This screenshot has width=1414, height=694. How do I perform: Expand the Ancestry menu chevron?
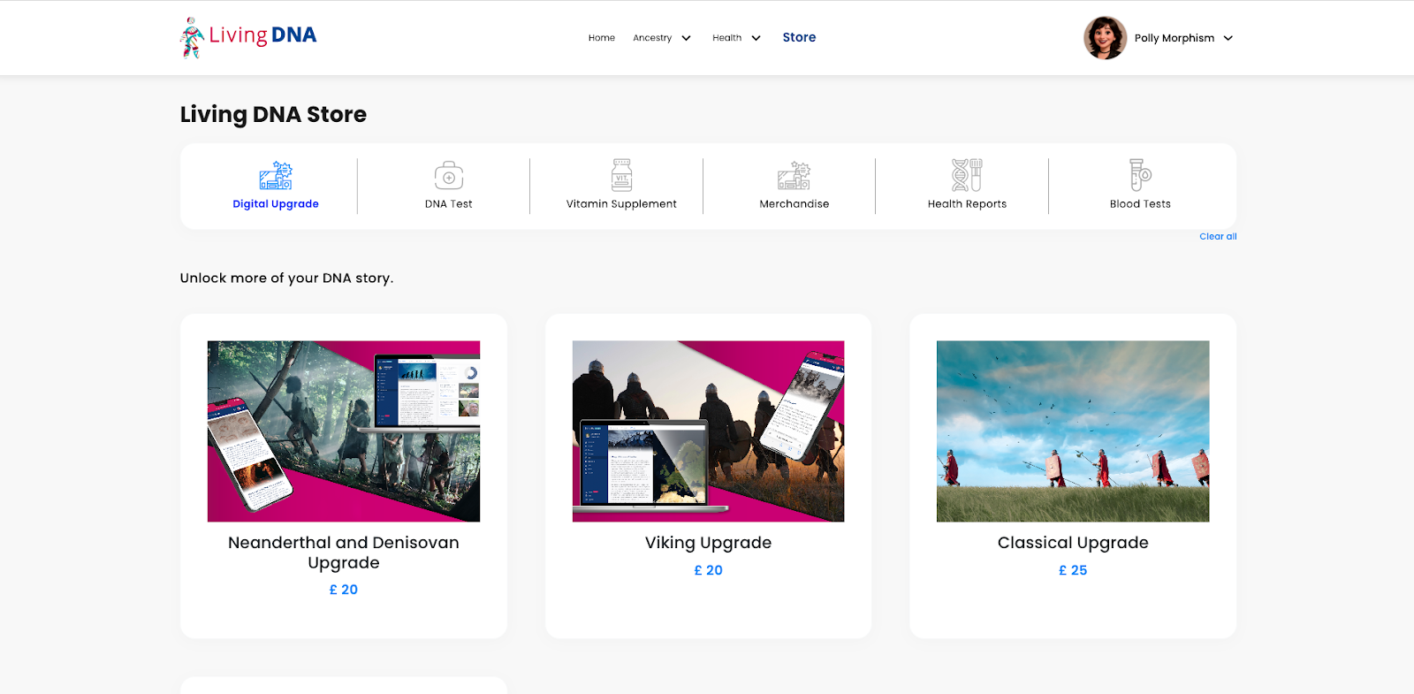[x=686, y=38]
